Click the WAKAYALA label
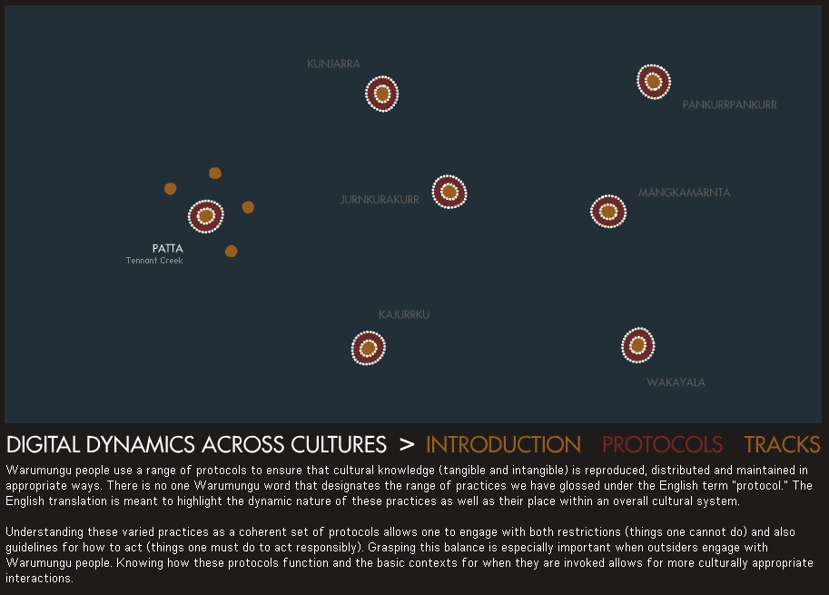This screenshot has height=595, width=829. [676, 382]
